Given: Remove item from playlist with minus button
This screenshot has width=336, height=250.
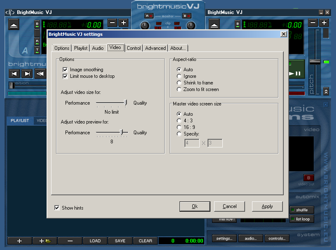Looking at the screenshot, I should 70,241.
